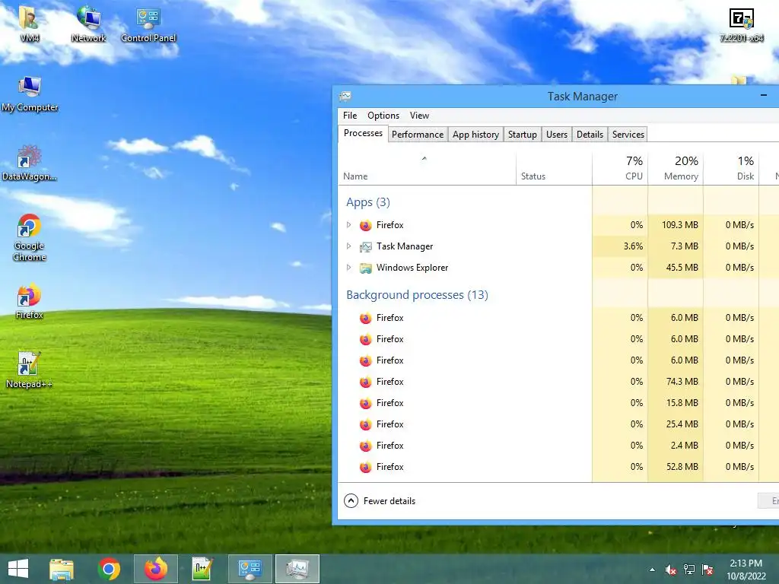Click the 7.3 MB memory cell
Viewport: 779px width, 584px height.
pyautogui.click(x=676, y=246)
